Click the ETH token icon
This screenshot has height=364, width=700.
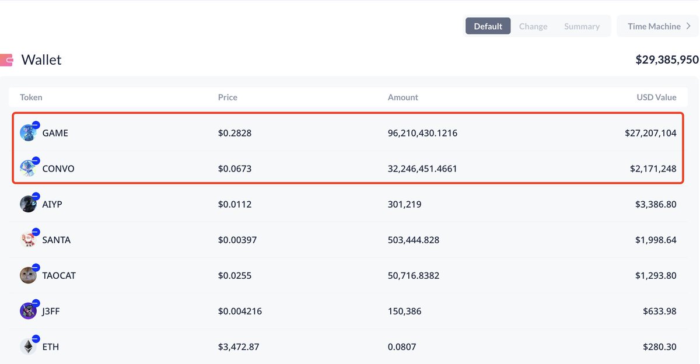pyautogui.click(x=27, y=346)
